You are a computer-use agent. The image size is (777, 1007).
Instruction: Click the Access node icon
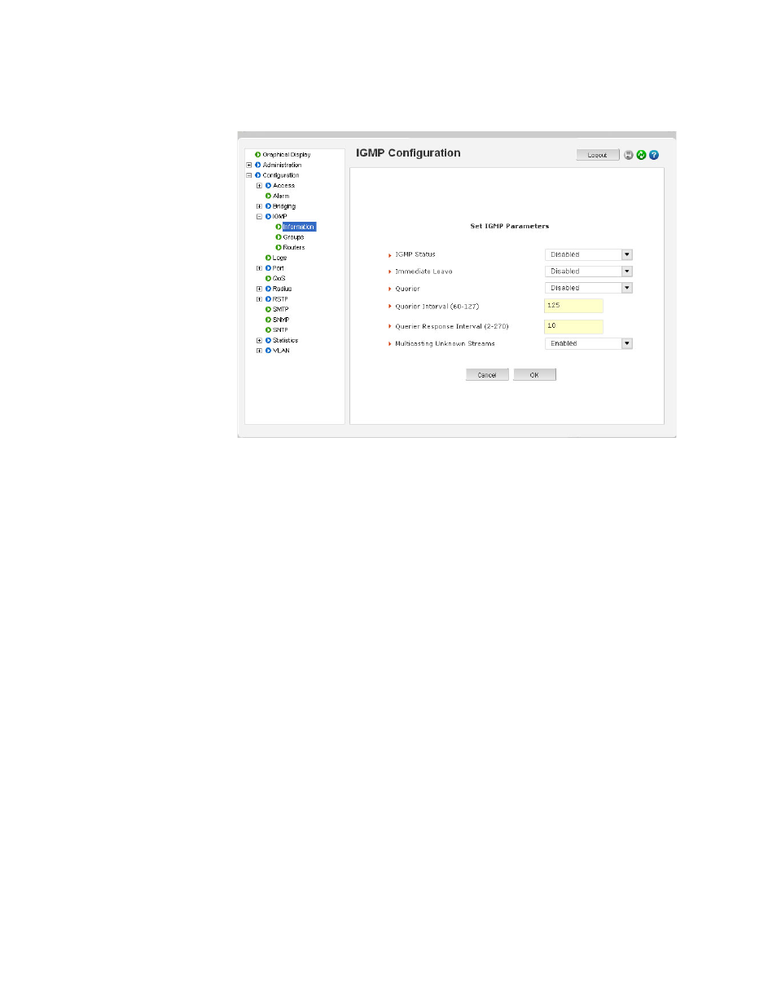pos(269,186)
